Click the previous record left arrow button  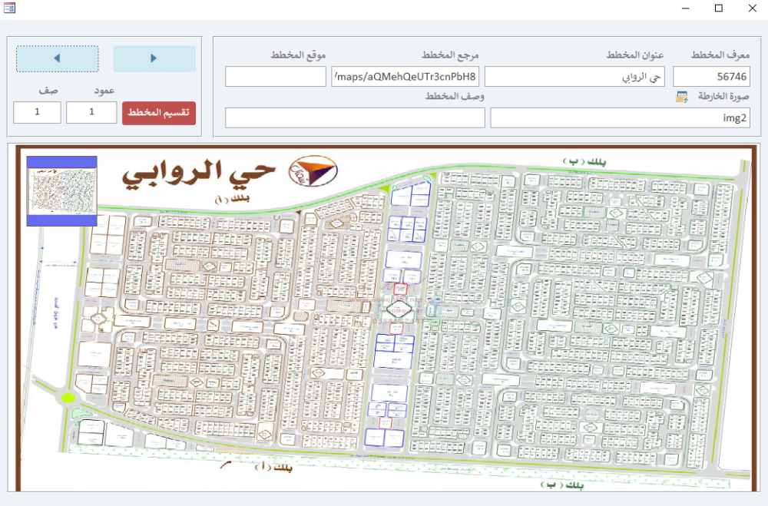click(x=58, y=59)
